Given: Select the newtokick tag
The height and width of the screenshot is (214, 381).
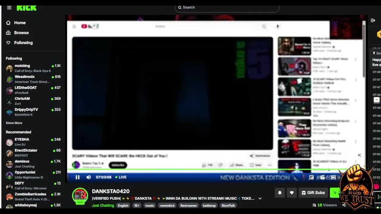Looking at the screenshot, I should coord(167,205).
